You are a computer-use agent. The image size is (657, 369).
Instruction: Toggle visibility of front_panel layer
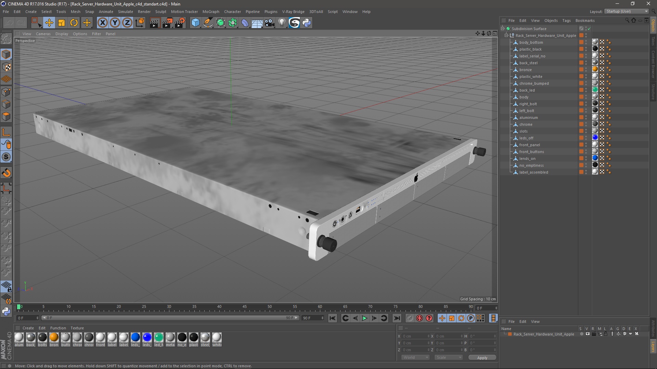click(x=587, y=144)
